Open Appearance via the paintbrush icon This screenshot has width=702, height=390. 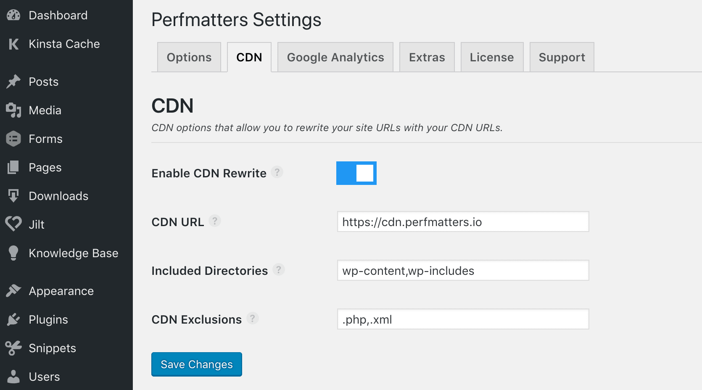[14, 290]
